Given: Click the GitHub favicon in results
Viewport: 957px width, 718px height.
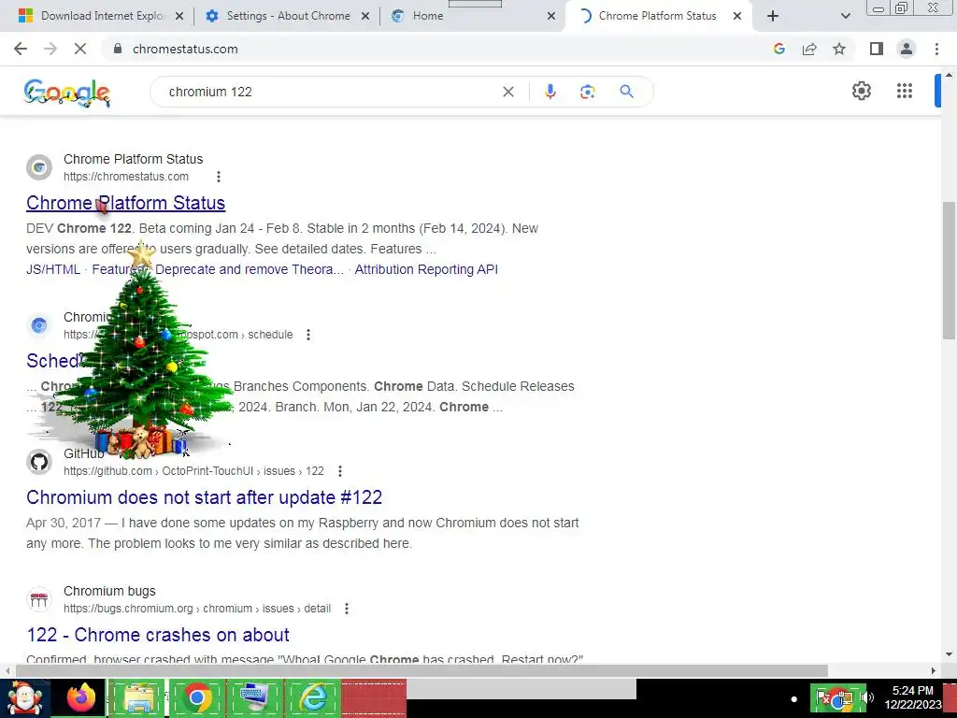Looking at the screenshot, I should [x=39, y=462].
